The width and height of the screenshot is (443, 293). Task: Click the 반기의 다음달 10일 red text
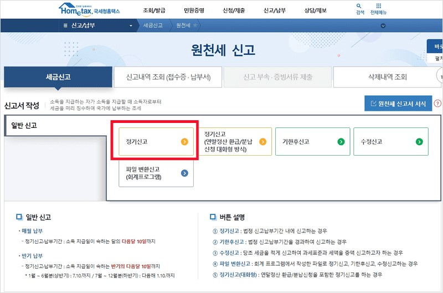(x=131, y=266)
